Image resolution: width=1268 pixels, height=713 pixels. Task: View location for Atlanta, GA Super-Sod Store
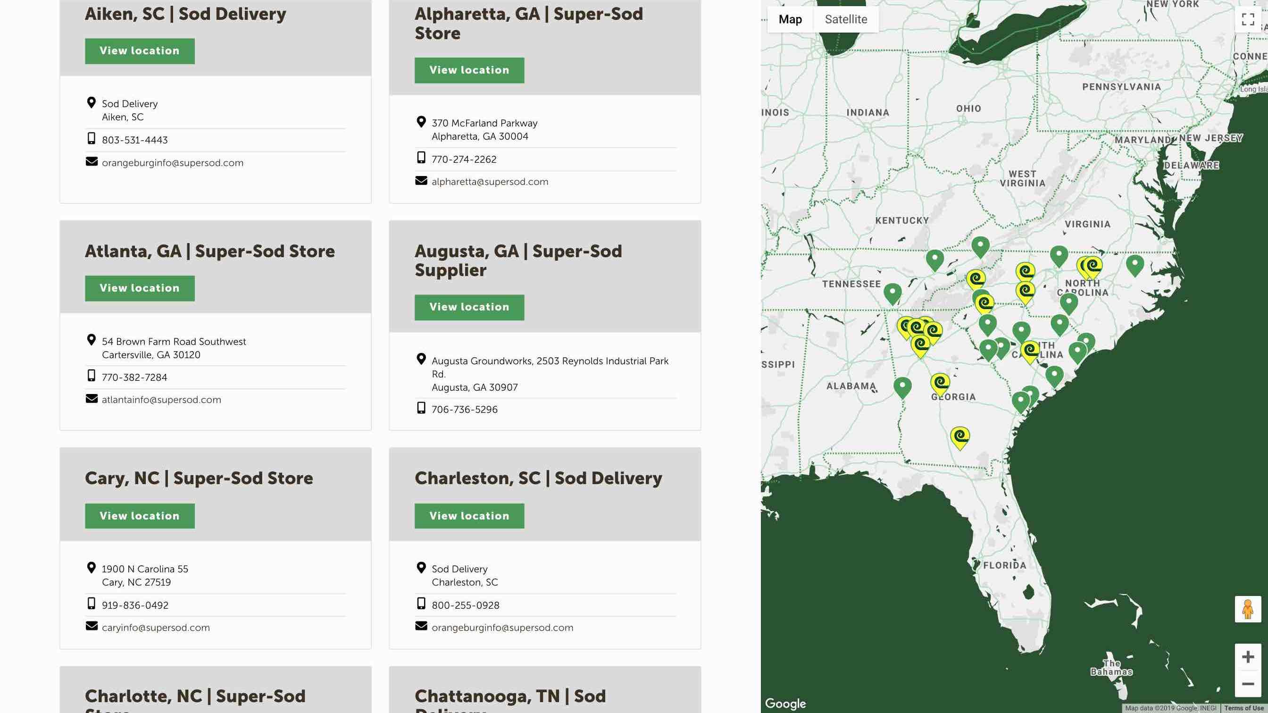(x=140, y=288)
